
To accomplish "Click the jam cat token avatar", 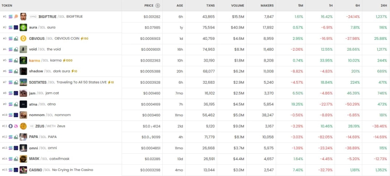I will pyautogui.click(x=23, y=93).
